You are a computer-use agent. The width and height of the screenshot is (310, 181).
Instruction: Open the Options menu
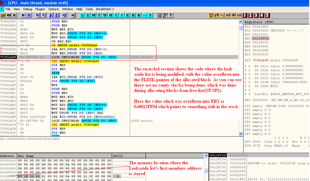pos(53,9)
